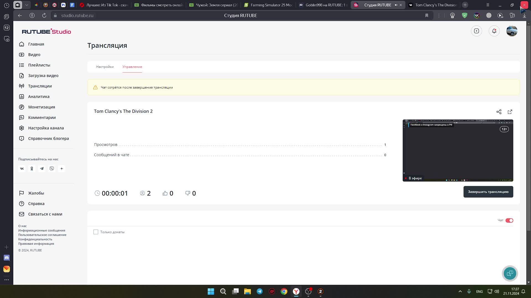This screenshot has height=298, width=531.
Task: Open Google Chrome from the taskbar
Action: pos(284,291)
